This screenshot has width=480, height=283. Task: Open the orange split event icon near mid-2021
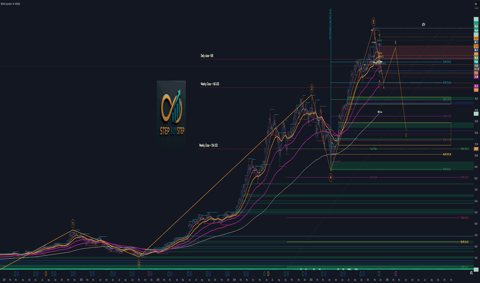click(x=46, y=274)
